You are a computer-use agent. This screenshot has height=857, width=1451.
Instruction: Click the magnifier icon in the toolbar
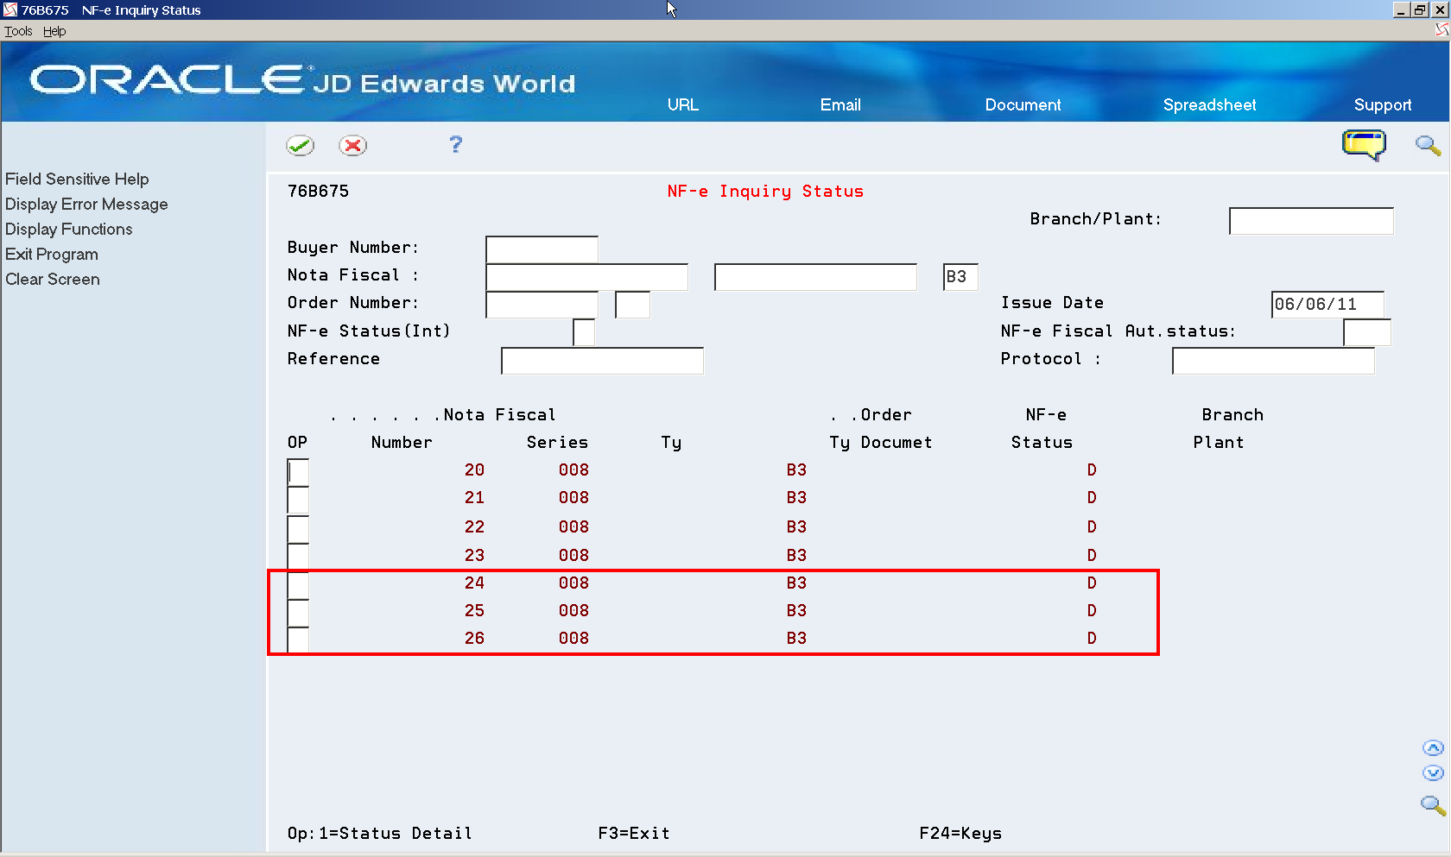click(x=1428, y=145)
